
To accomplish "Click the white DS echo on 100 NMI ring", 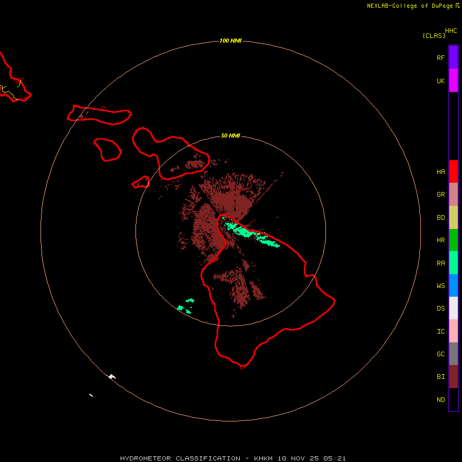I will coord(112,376).
